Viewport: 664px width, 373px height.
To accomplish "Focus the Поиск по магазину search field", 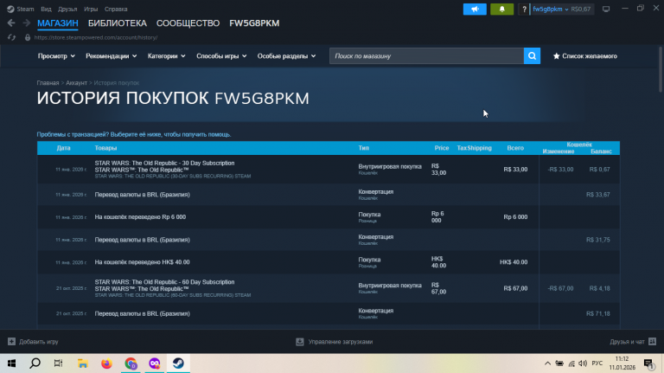I will coord(426,56).
